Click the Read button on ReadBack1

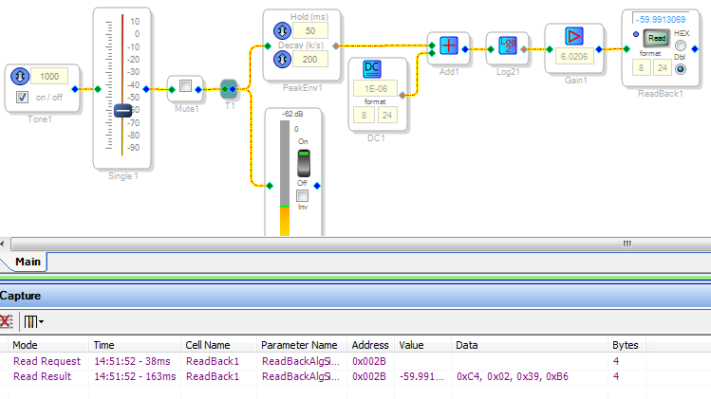[657, 38]
